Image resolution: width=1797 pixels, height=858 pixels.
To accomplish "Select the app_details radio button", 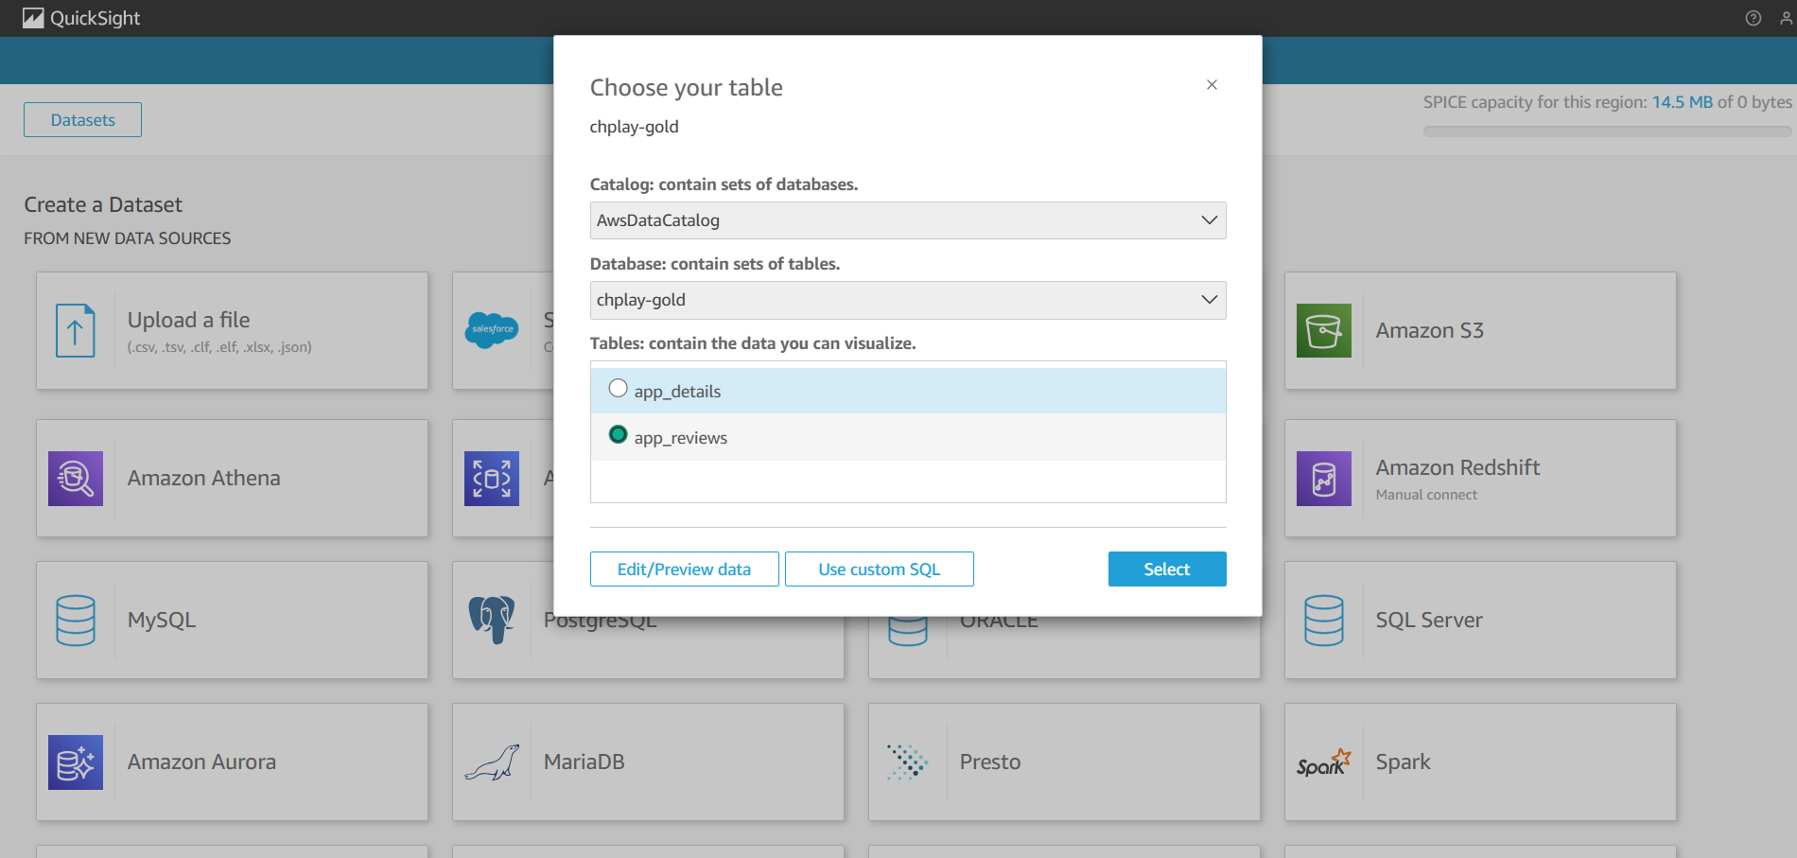I will pos(619,389).
